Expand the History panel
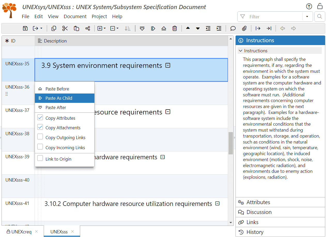The width and height of the screenshot is (326, 237). pyautogui.click(x=280, y=232)
